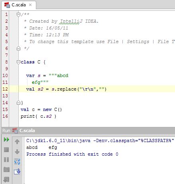Click the Scroll to end icon
The height and width of the screenshot is (184, 175).
click(17, 172)
